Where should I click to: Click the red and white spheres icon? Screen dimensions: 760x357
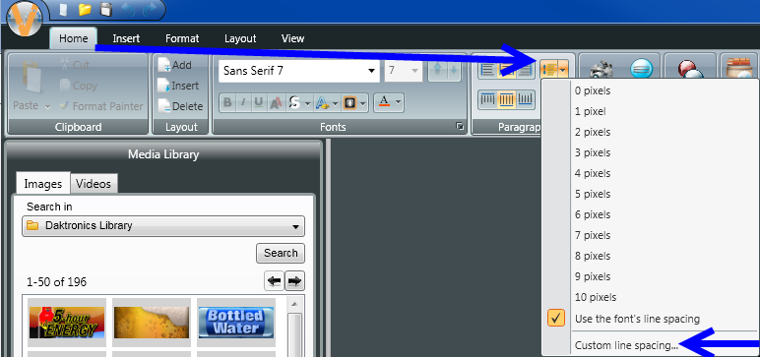click(x=690, y=69)
